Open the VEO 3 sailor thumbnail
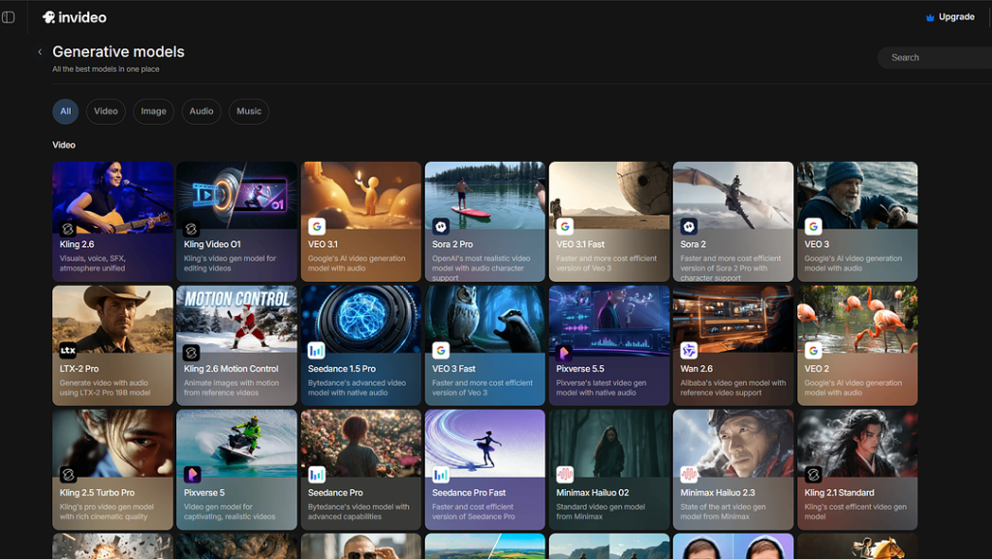 [857, 195]
